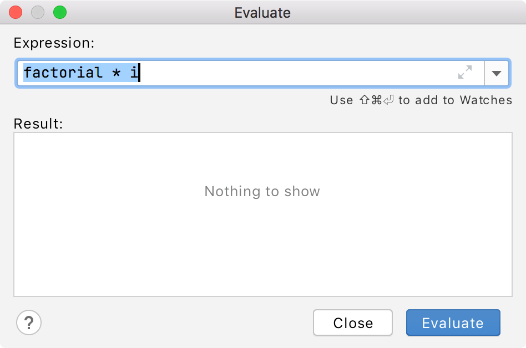
Task: Click the Evaluate button
Action: coord(453,323)
